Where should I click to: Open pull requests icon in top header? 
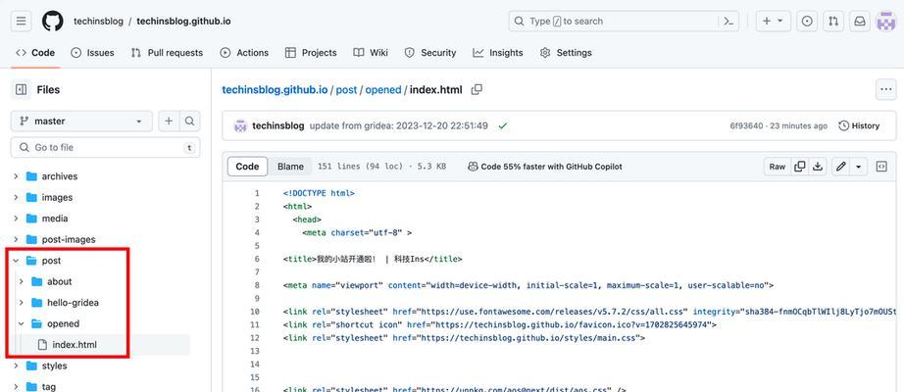coord(833,22)
